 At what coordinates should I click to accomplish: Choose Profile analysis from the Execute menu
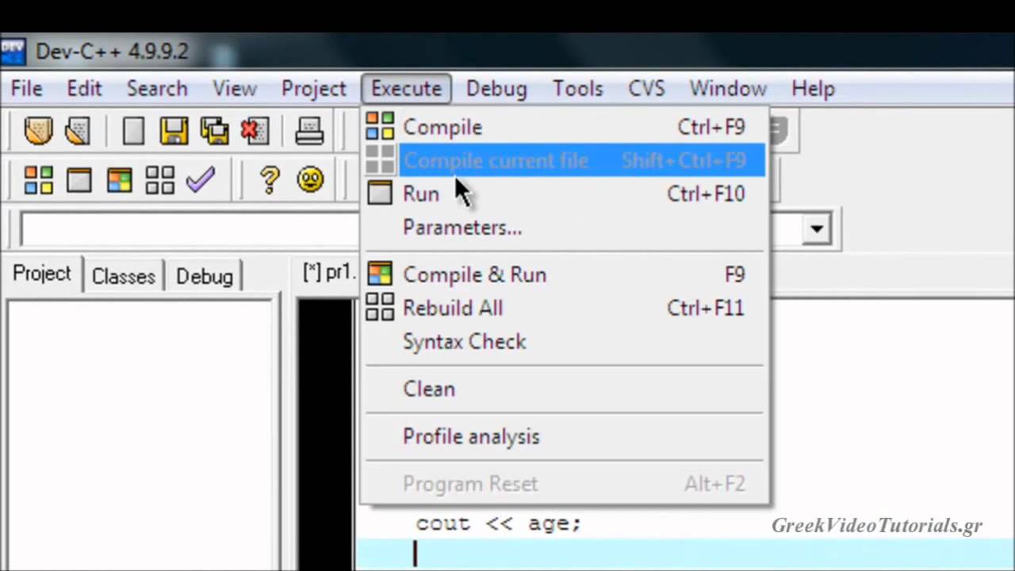(565, 436)
